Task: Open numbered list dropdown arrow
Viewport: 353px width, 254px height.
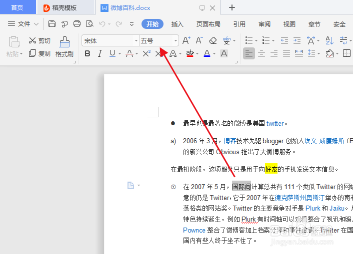Action: pos(273,41)
